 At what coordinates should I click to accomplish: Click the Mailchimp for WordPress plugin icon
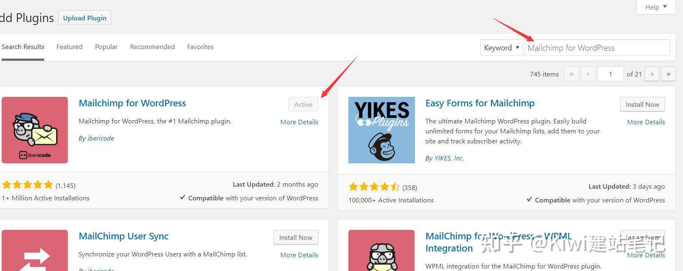pos(35,130)
